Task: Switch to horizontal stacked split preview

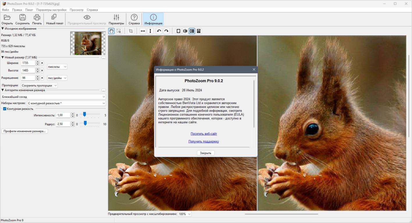Action: tap(199, 31)
